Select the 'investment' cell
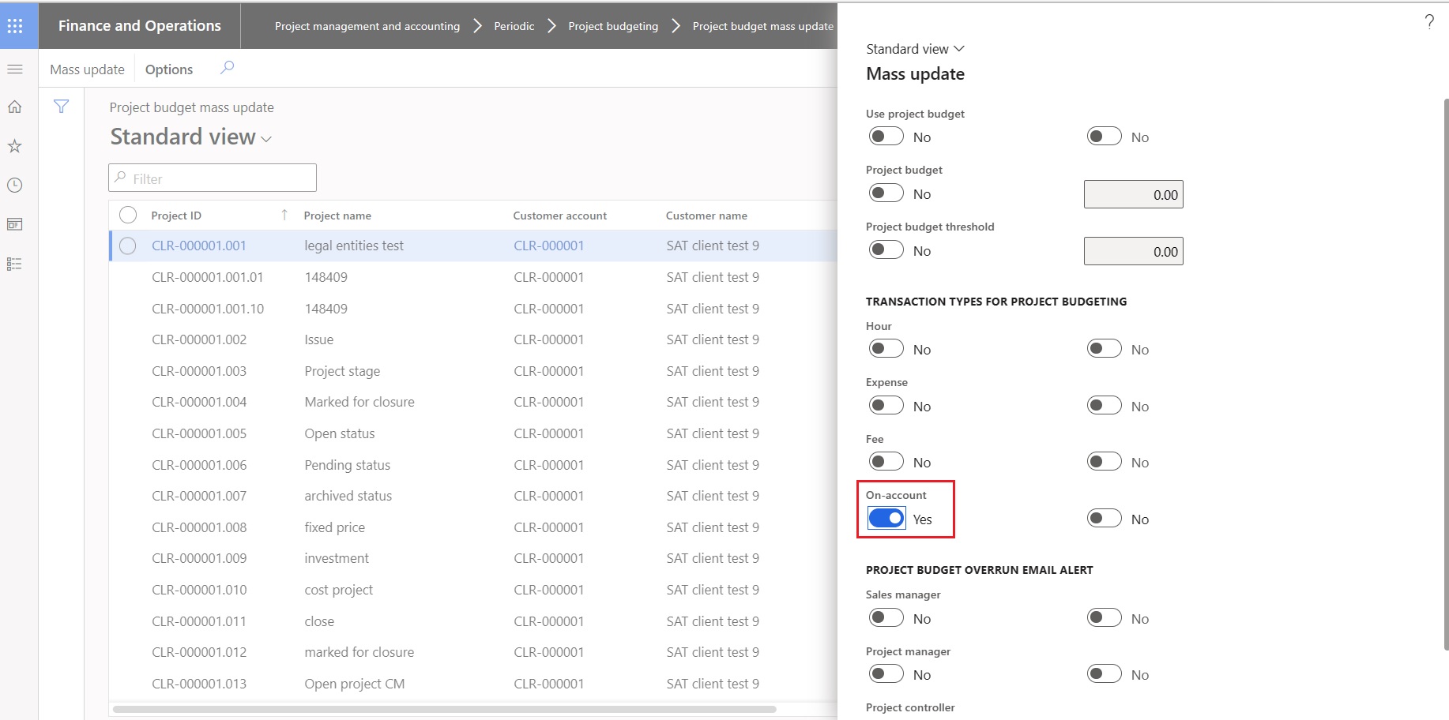 (337, 558)
